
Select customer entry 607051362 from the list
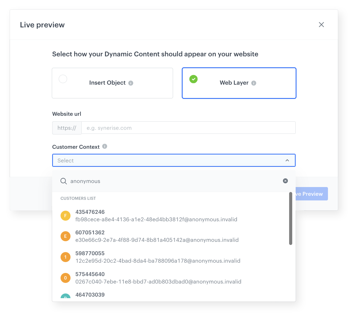pos(155,236)
